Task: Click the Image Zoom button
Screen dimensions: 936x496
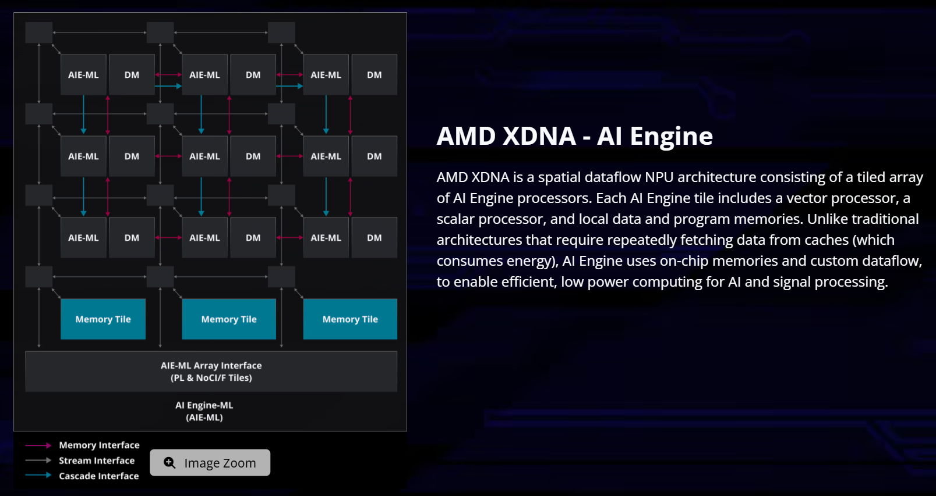Action: (x=210, y=463)
